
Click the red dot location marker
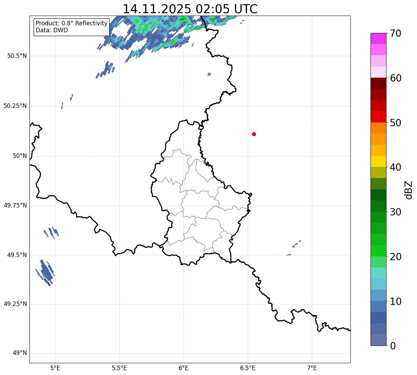coord(254,134)
